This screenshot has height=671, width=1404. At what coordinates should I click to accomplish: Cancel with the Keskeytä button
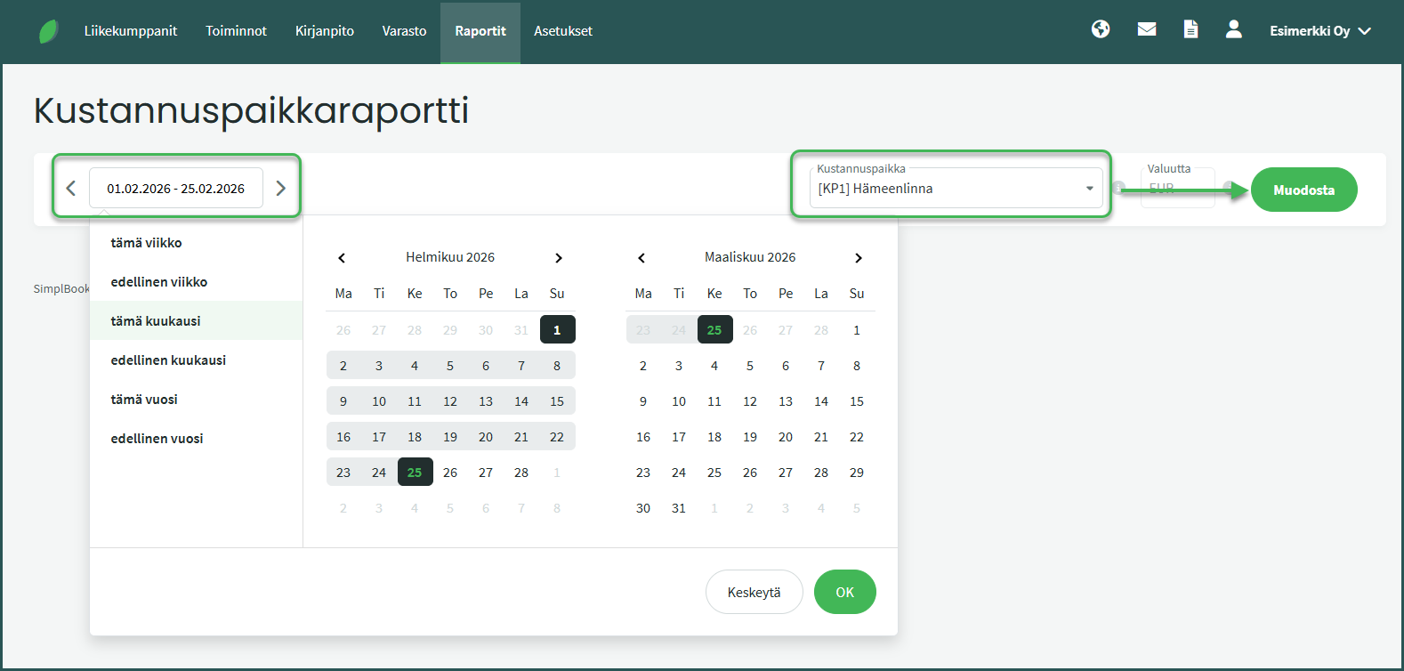(754, 592)
